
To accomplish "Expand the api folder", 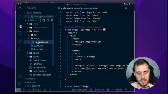I will click(x=29, y=35).
